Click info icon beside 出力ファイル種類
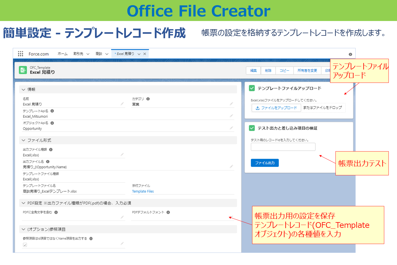 click(x=51, y=150)
